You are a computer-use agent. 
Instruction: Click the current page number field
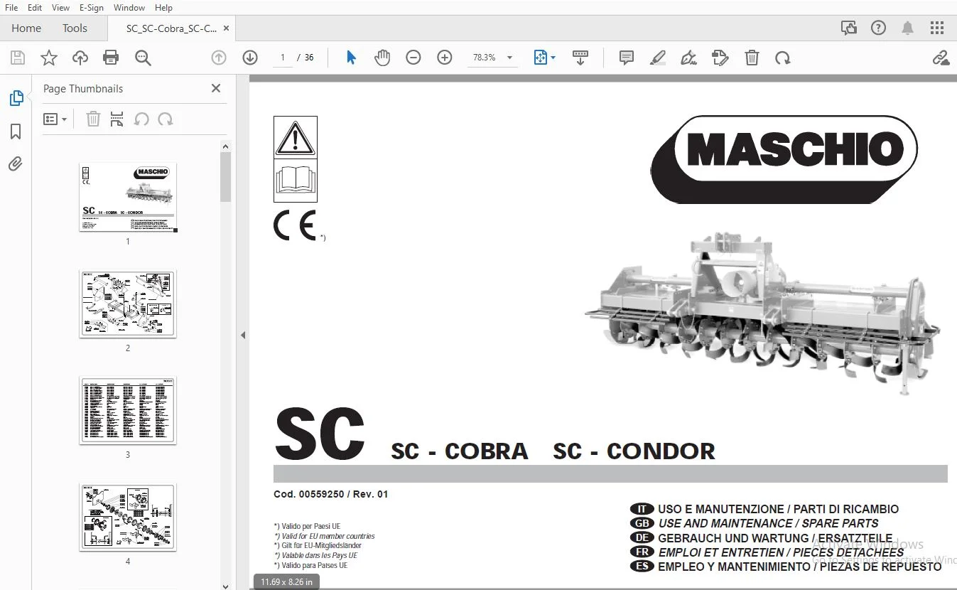283,58
